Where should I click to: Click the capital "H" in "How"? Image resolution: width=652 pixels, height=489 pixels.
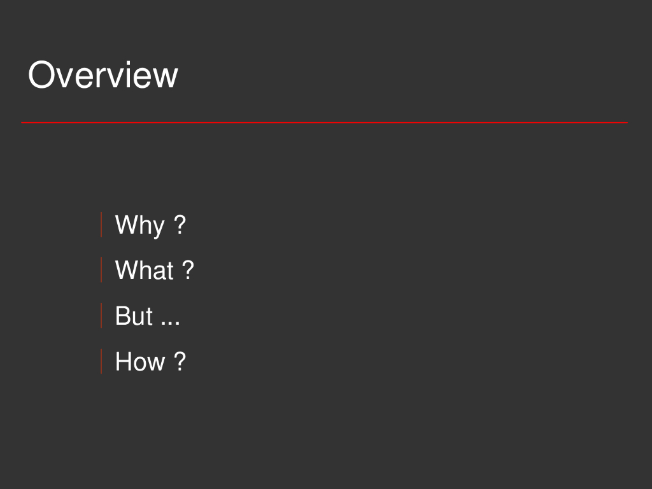(124, 362)
